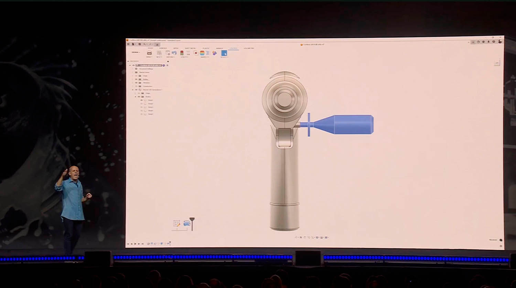Switch to the Surface ribbon tab
Viewport: 516px width, 288px height.
tap(163, 48)
